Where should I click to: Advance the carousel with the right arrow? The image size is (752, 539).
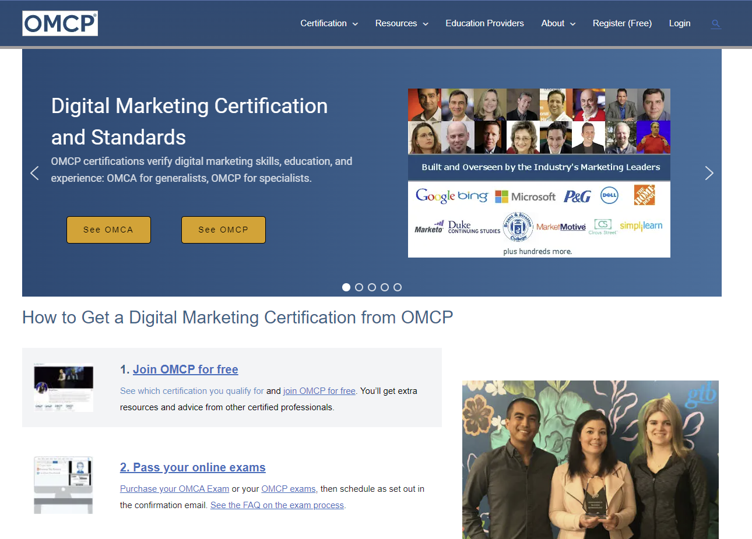[709, 172]
